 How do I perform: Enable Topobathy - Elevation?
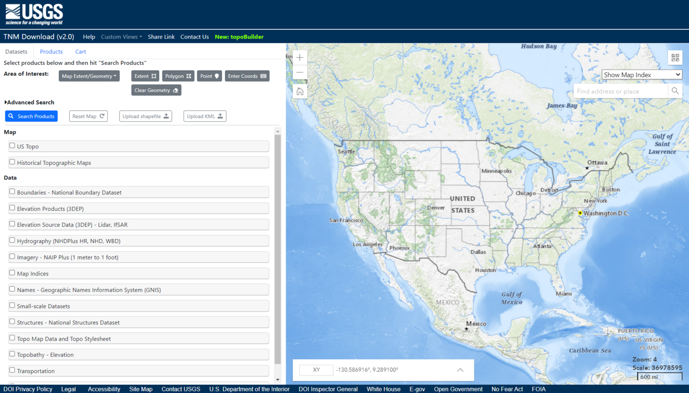pos(12,354)
